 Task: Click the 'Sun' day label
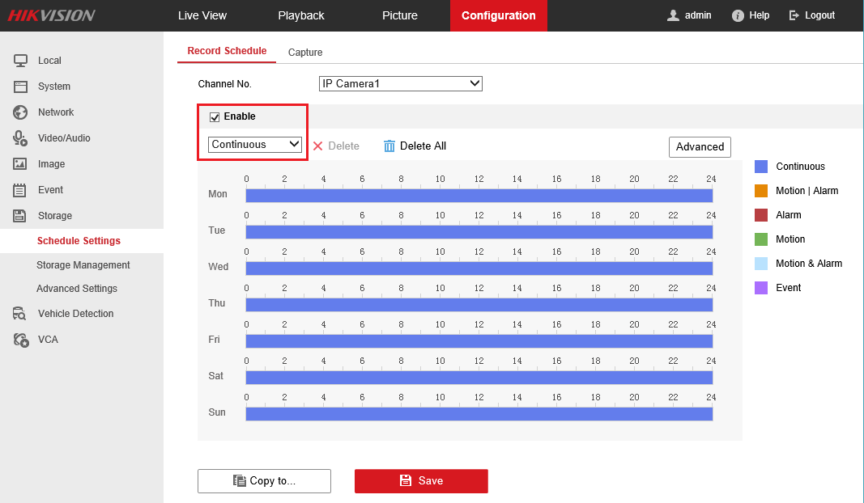(216, 412)
